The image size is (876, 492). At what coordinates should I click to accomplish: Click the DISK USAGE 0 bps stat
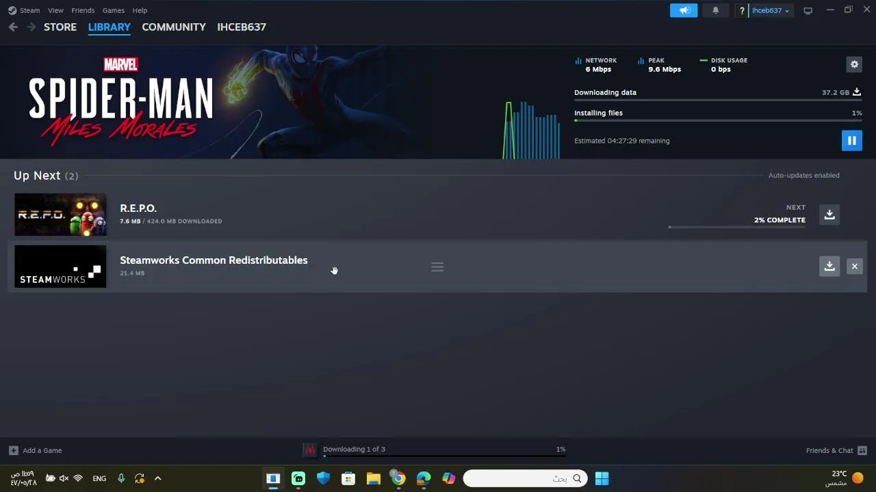724,65
